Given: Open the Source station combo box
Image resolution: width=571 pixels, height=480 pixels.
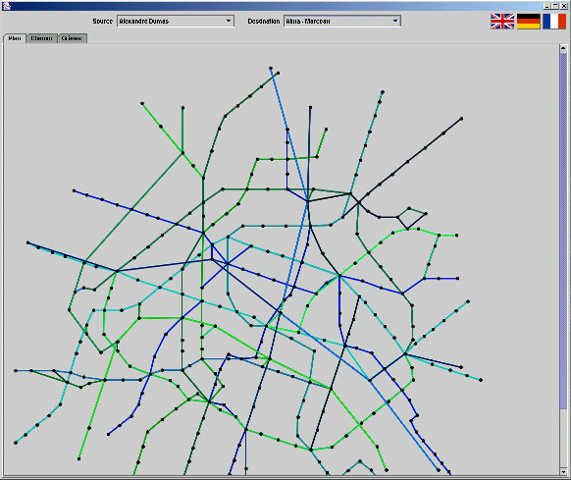Looking at the screenshot, I should 176,21.
